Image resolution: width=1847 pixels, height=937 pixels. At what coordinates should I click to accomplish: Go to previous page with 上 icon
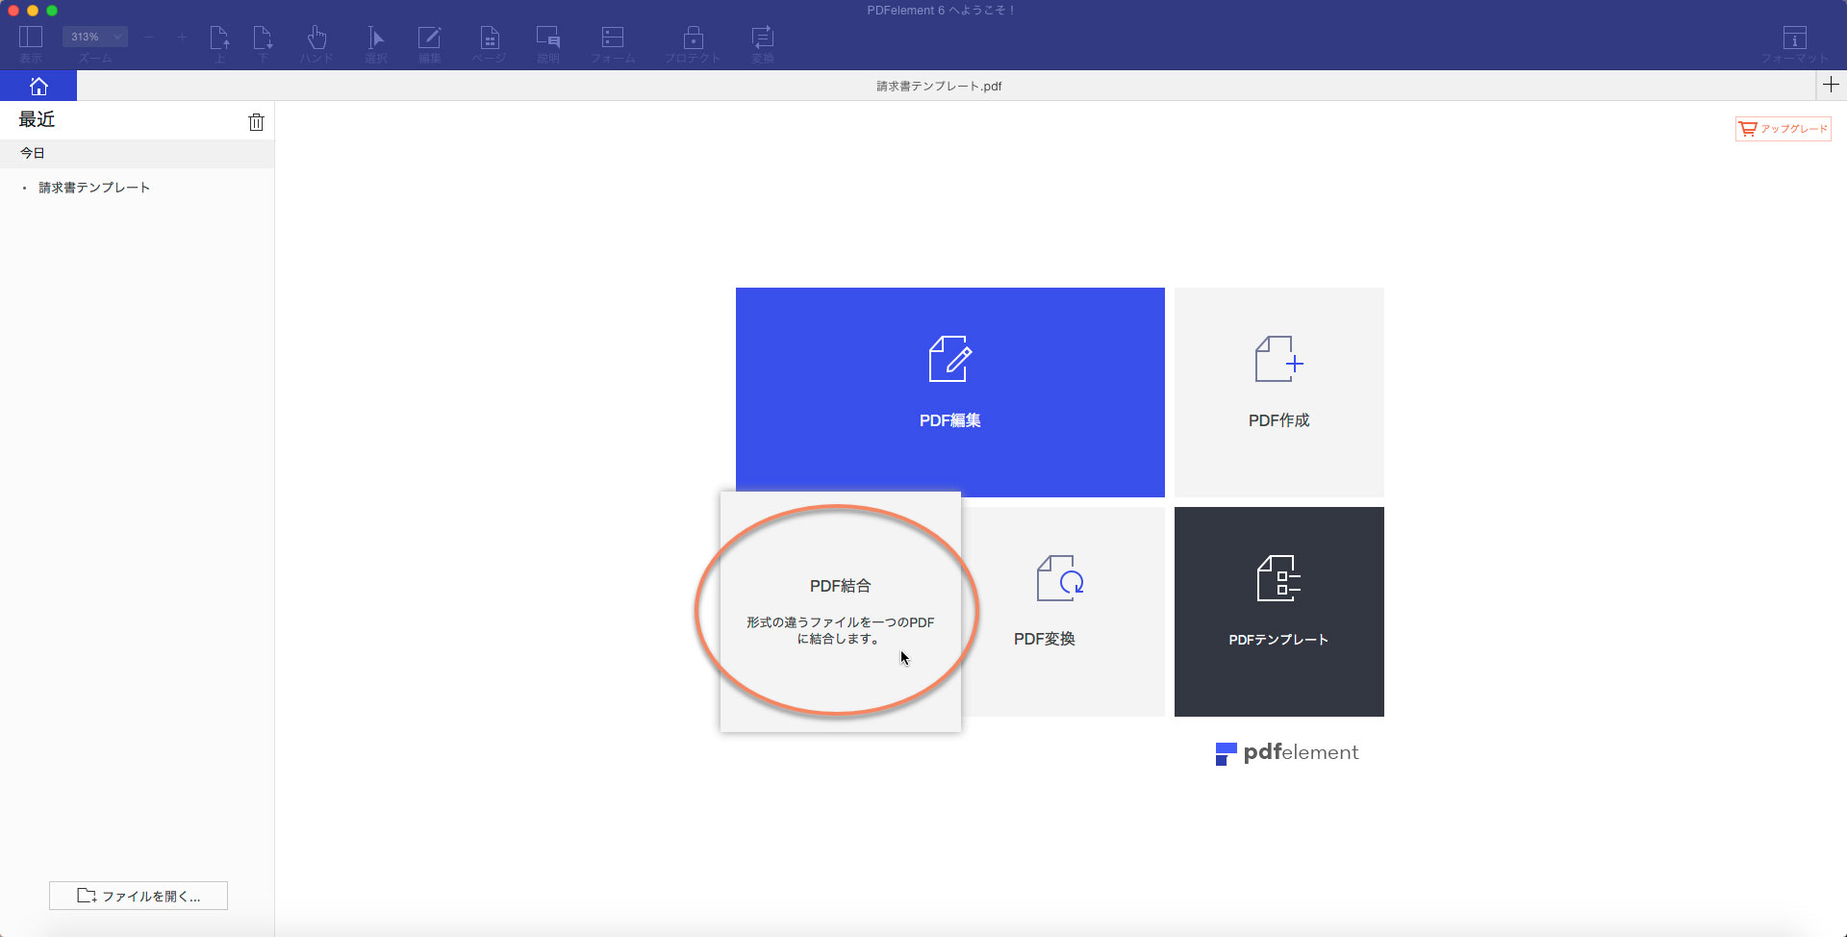pos(219,38)
